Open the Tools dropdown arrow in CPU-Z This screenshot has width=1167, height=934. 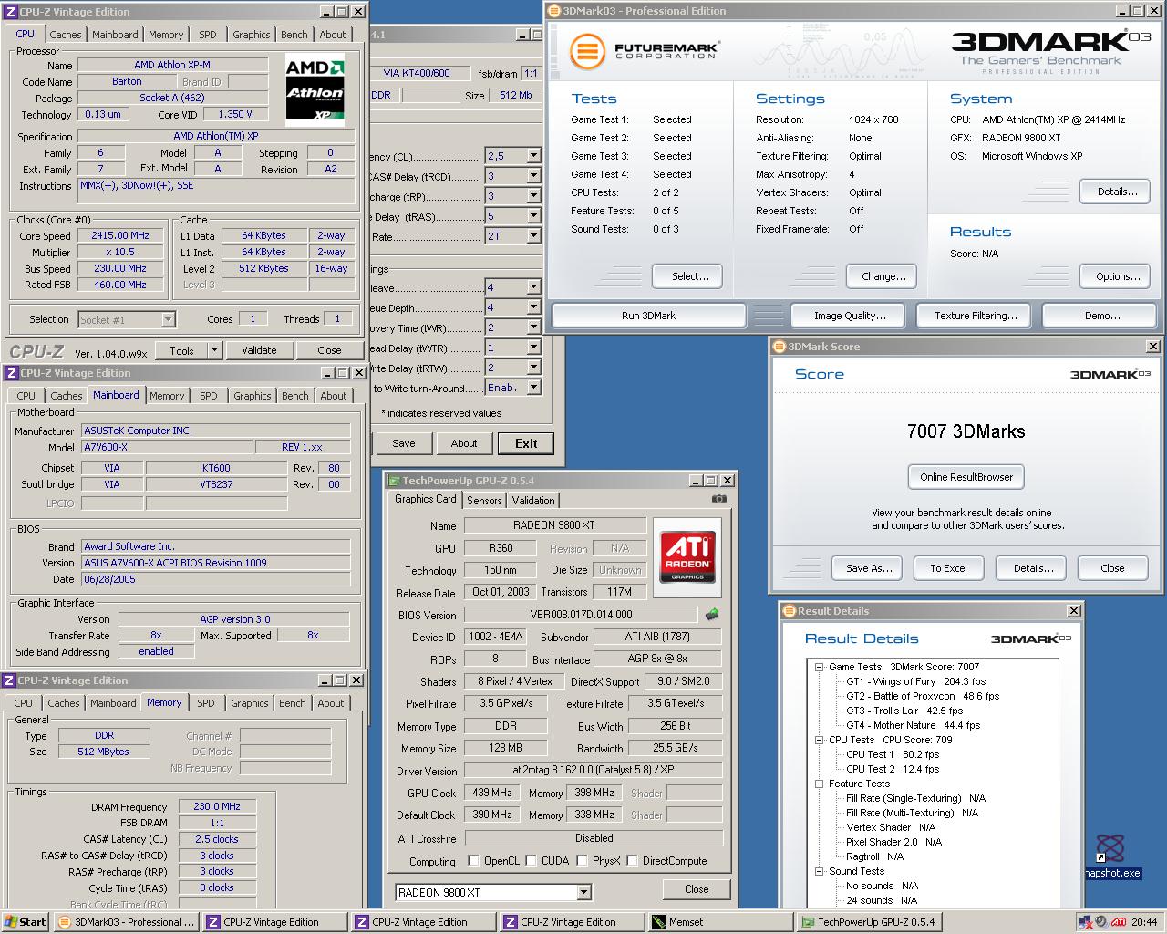tap(214, 350)
